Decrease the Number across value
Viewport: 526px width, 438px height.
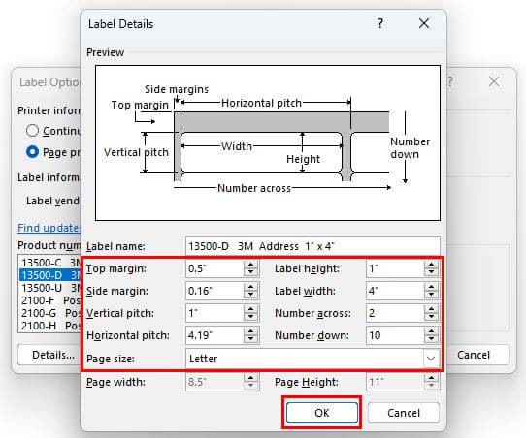click(432, 318)
